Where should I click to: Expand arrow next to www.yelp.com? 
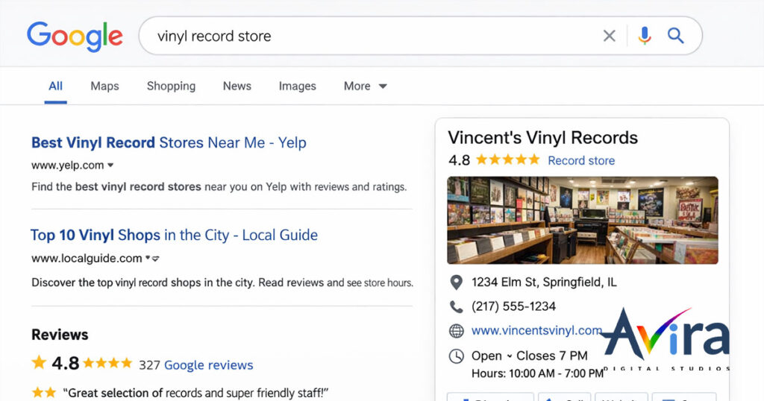(110, 165)
